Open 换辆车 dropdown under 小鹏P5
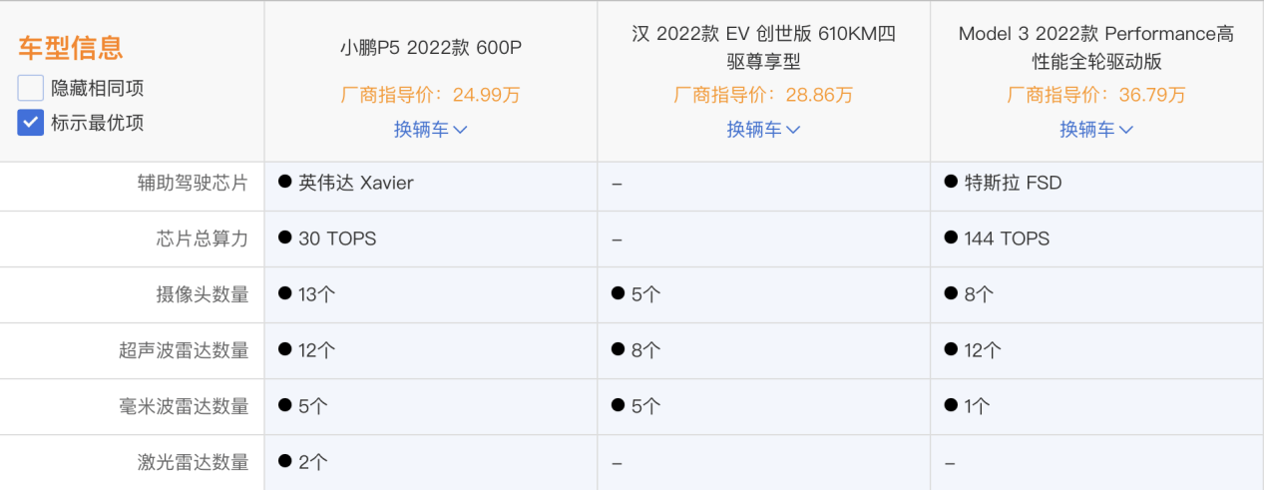The image size is (1264, 490). (430, 130)
